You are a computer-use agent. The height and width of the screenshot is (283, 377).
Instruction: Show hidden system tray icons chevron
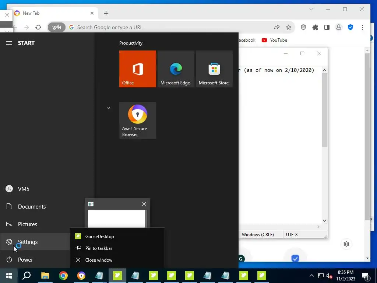(x=311, y=276)
